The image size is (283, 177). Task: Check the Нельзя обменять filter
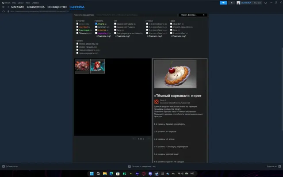(x=77, y=50)
